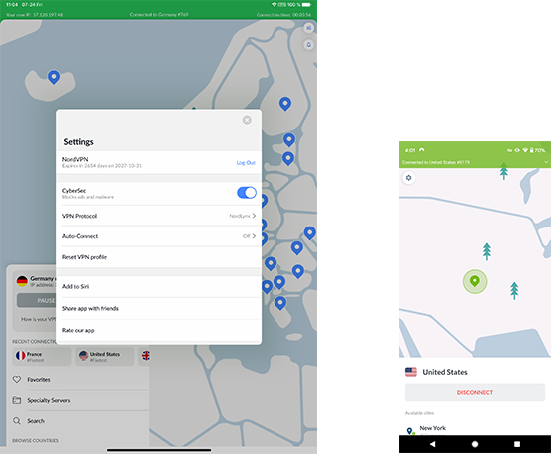The height and width of the screenshot is (454, 551).
Task: Open the Favorites heart icon
Action: [17, 379]
